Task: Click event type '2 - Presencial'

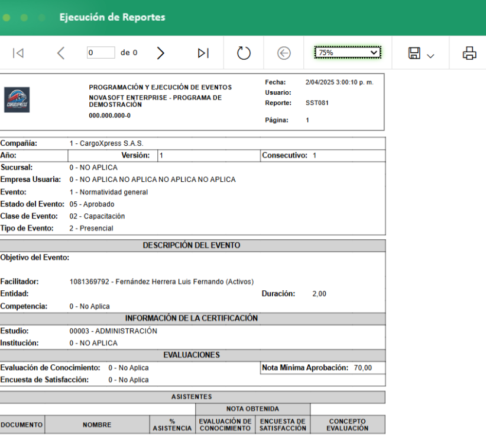Action: [x=91, y=228]
